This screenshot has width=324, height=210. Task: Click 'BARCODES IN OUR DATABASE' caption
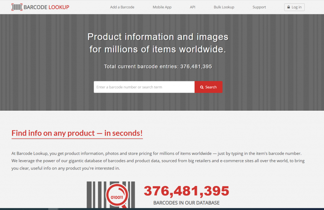(x=186, y=203)
